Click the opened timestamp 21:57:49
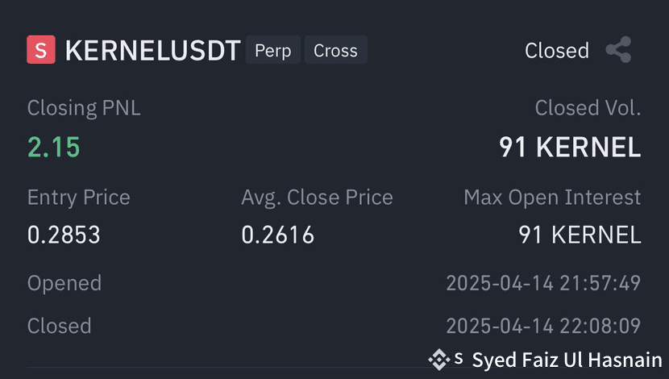Screen dimensions: 669x379 543,283
